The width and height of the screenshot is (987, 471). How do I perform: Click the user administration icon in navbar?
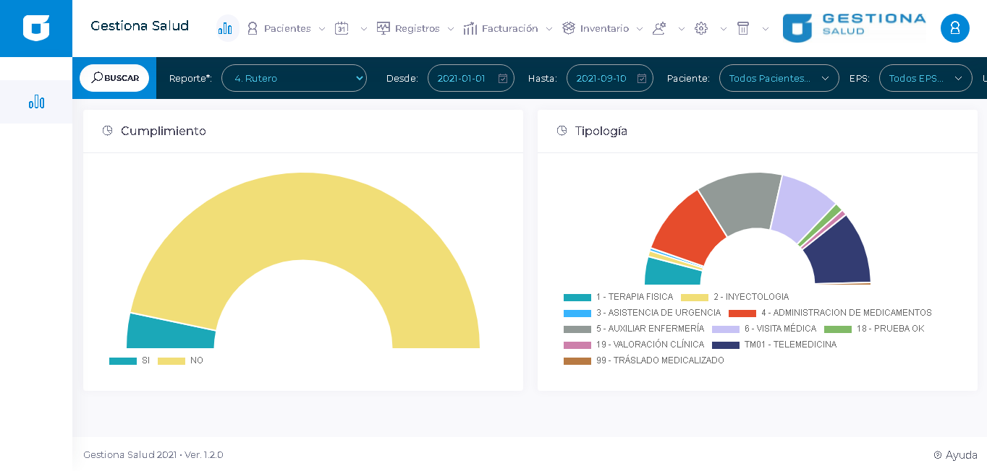coord(659,28)
